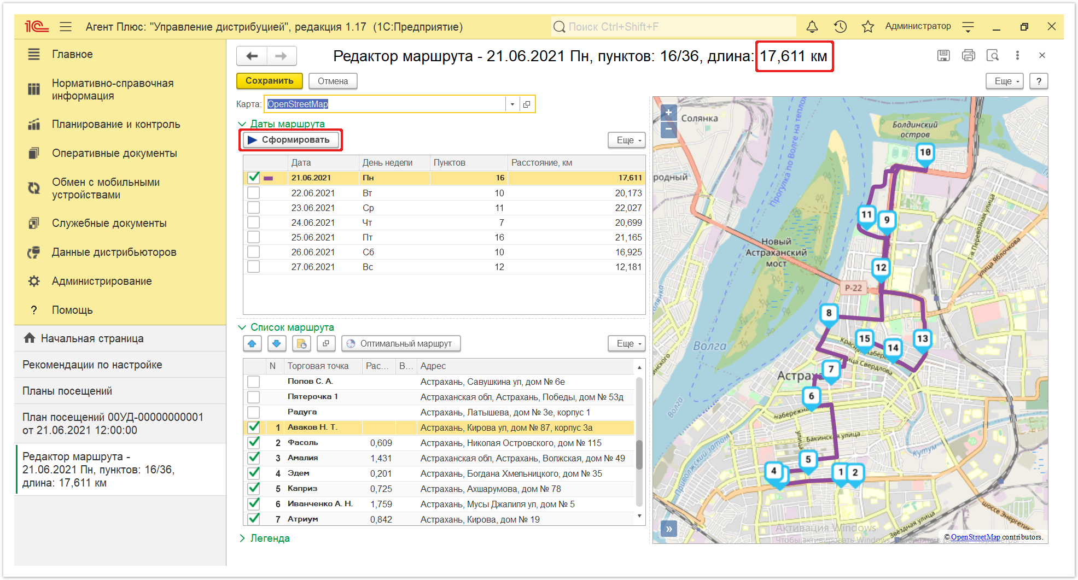Expand the map panel double-arrow button
This screenshot has width=1078, height=580.
coord(668,529)
